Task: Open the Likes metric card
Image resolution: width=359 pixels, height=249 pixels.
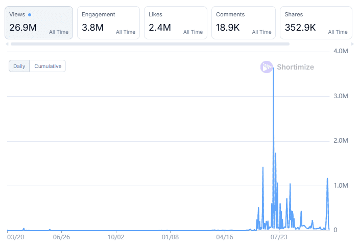Action: tap(175, 22)
